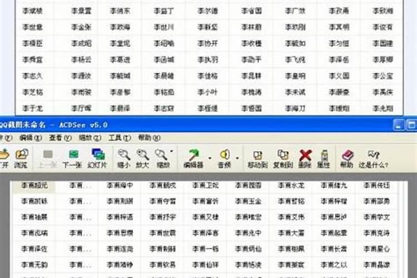
Task: Click the cell 李省国
Action: click(251, 11)
